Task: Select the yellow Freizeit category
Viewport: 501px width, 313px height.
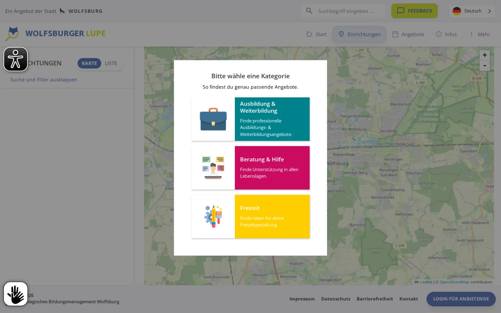Action: tap(250, 216)
